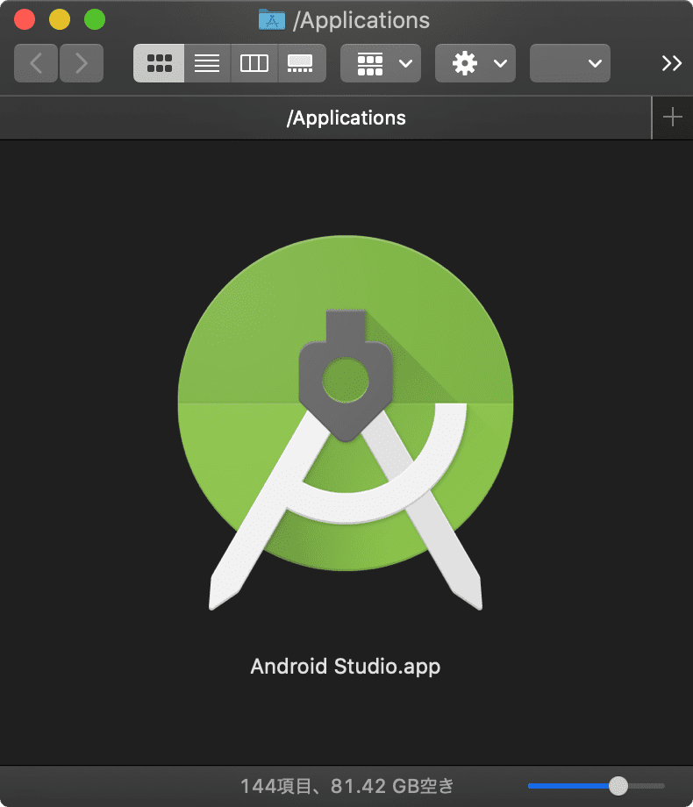The image size is (693, 807).
Task: Go back with the left arrow button
Action: click(x=35, y=63)
